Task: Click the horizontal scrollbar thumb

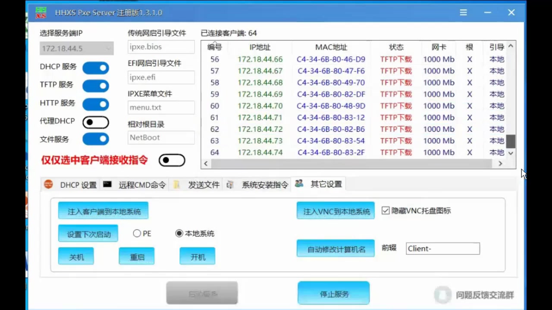Action: (351, 164)
